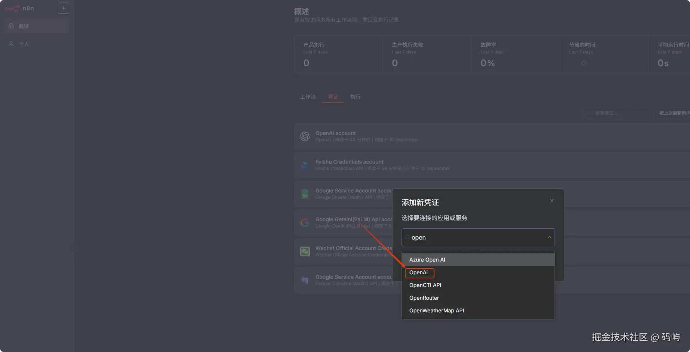The image size is (690, 352).
Task: Pick OpenRouter from the dropdown list
Action: coord(478,298)
